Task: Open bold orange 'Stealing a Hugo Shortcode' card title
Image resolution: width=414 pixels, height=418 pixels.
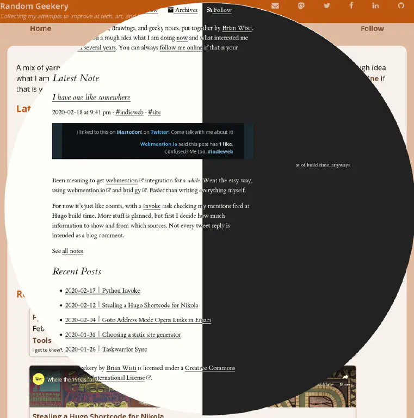Action: pyautogui.click(x=98, y=415)
